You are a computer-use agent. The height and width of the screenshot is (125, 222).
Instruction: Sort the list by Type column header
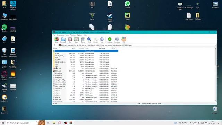point(87,49)
